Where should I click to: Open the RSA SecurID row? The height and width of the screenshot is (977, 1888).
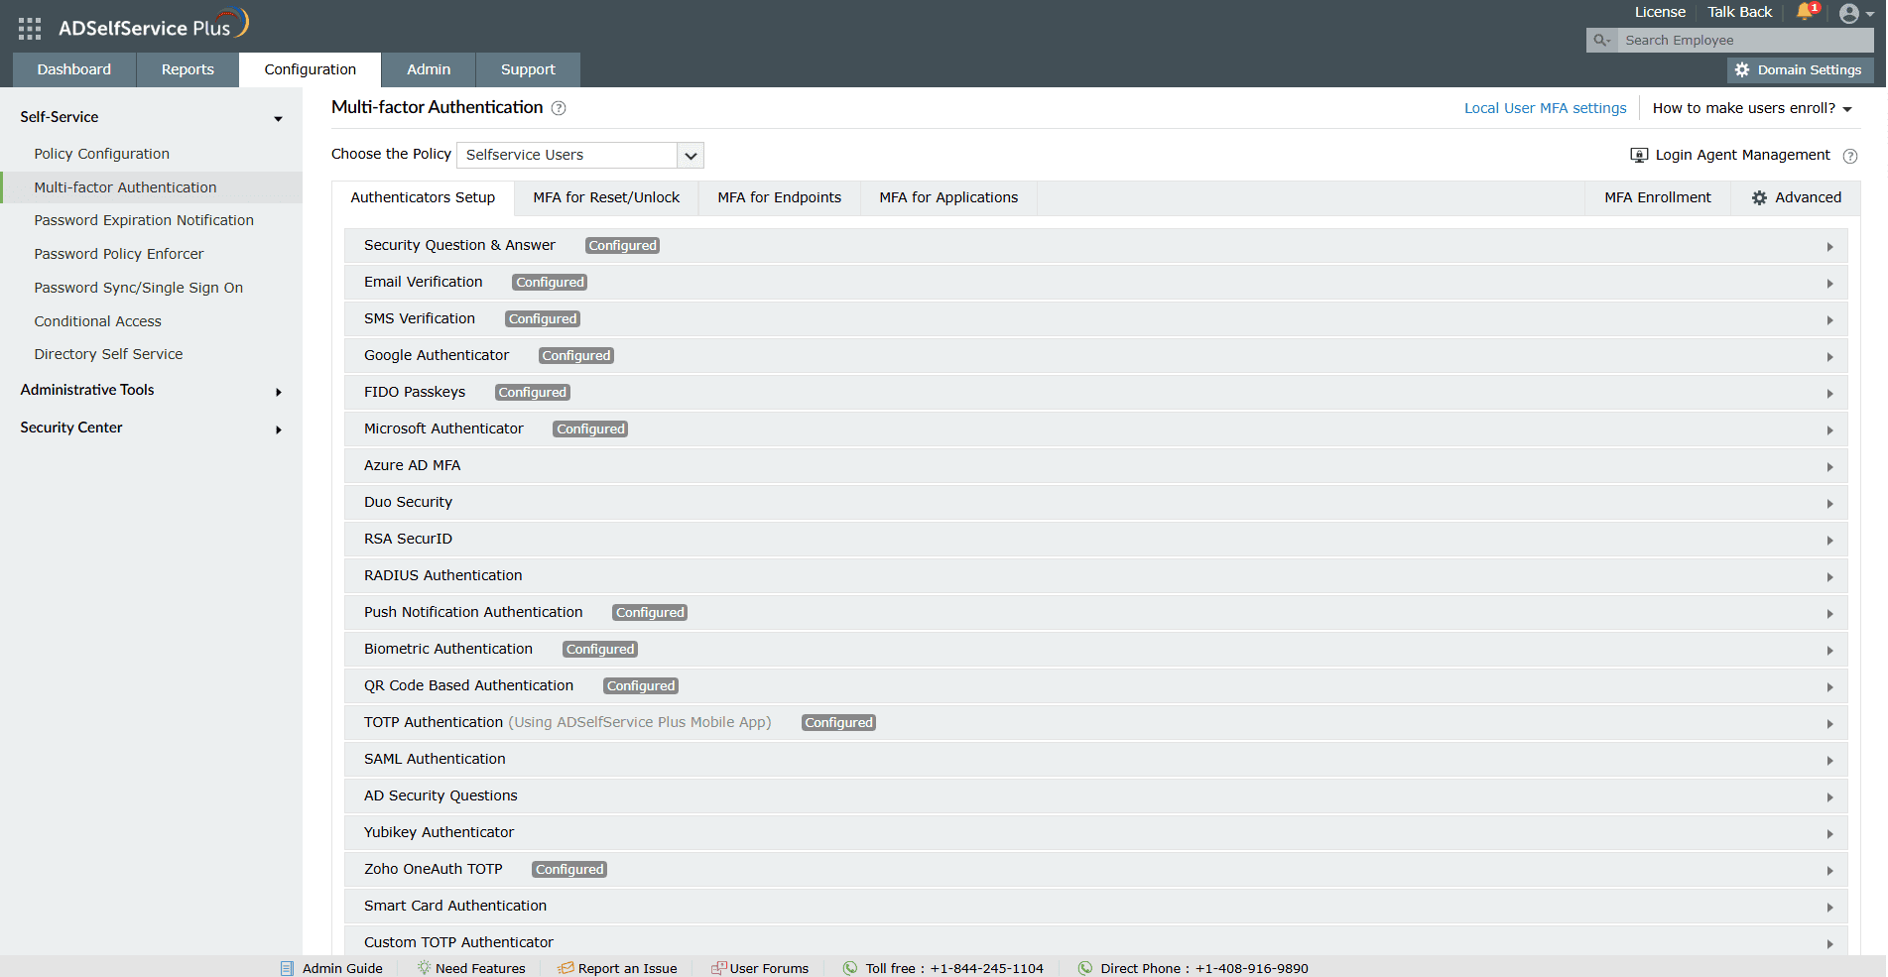tap(1095, 540)
